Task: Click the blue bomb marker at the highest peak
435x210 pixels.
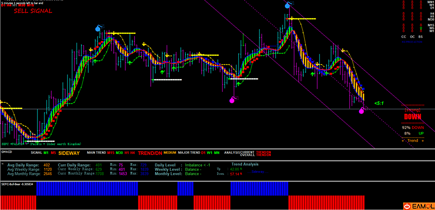Action: 288,5
